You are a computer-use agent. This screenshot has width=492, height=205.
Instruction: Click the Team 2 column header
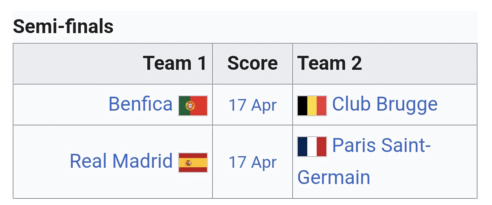(329, 63)
